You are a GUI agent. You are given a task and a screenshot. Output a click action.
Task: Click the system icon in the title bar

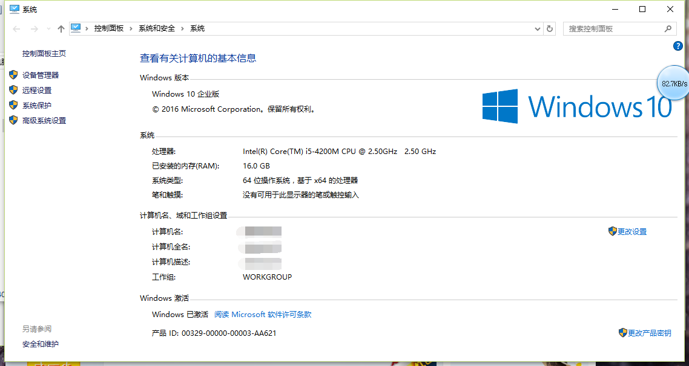click(x=15, y=9)
